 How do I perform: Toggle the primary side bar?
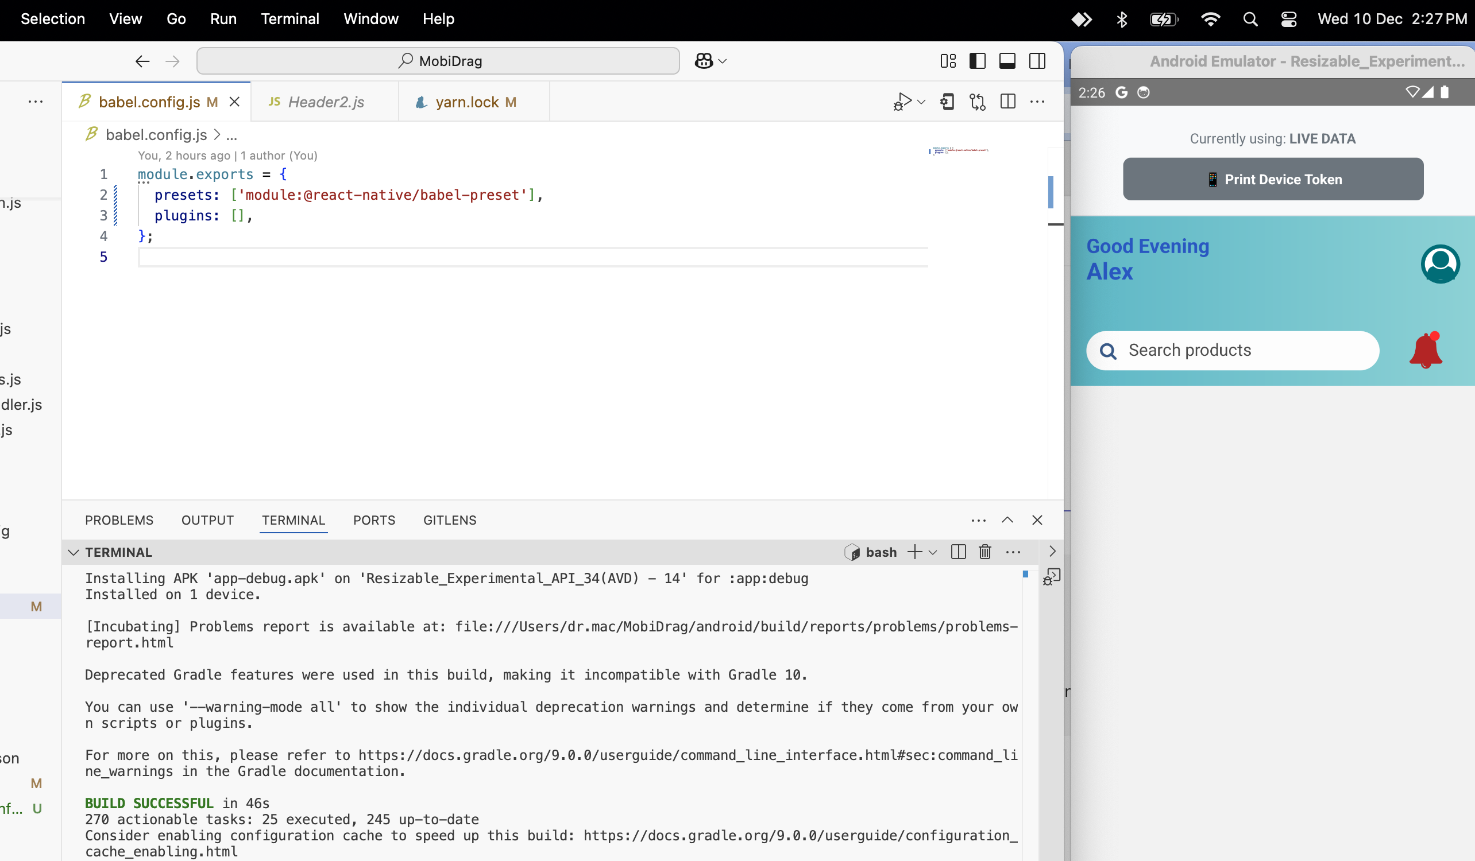coord(978,61)
